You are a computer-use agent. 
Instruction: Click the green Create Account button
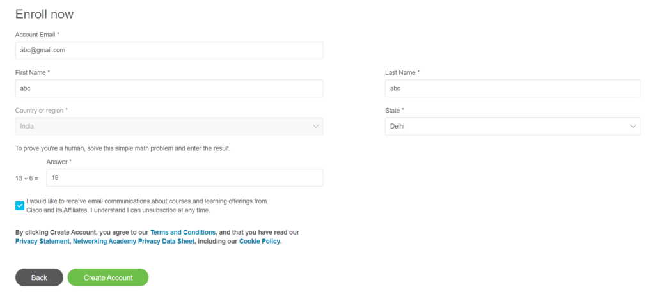tap(108, 277)
